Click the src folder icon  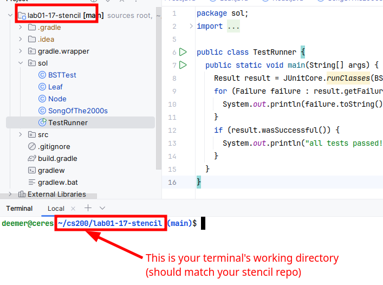[x=32, y=134]
